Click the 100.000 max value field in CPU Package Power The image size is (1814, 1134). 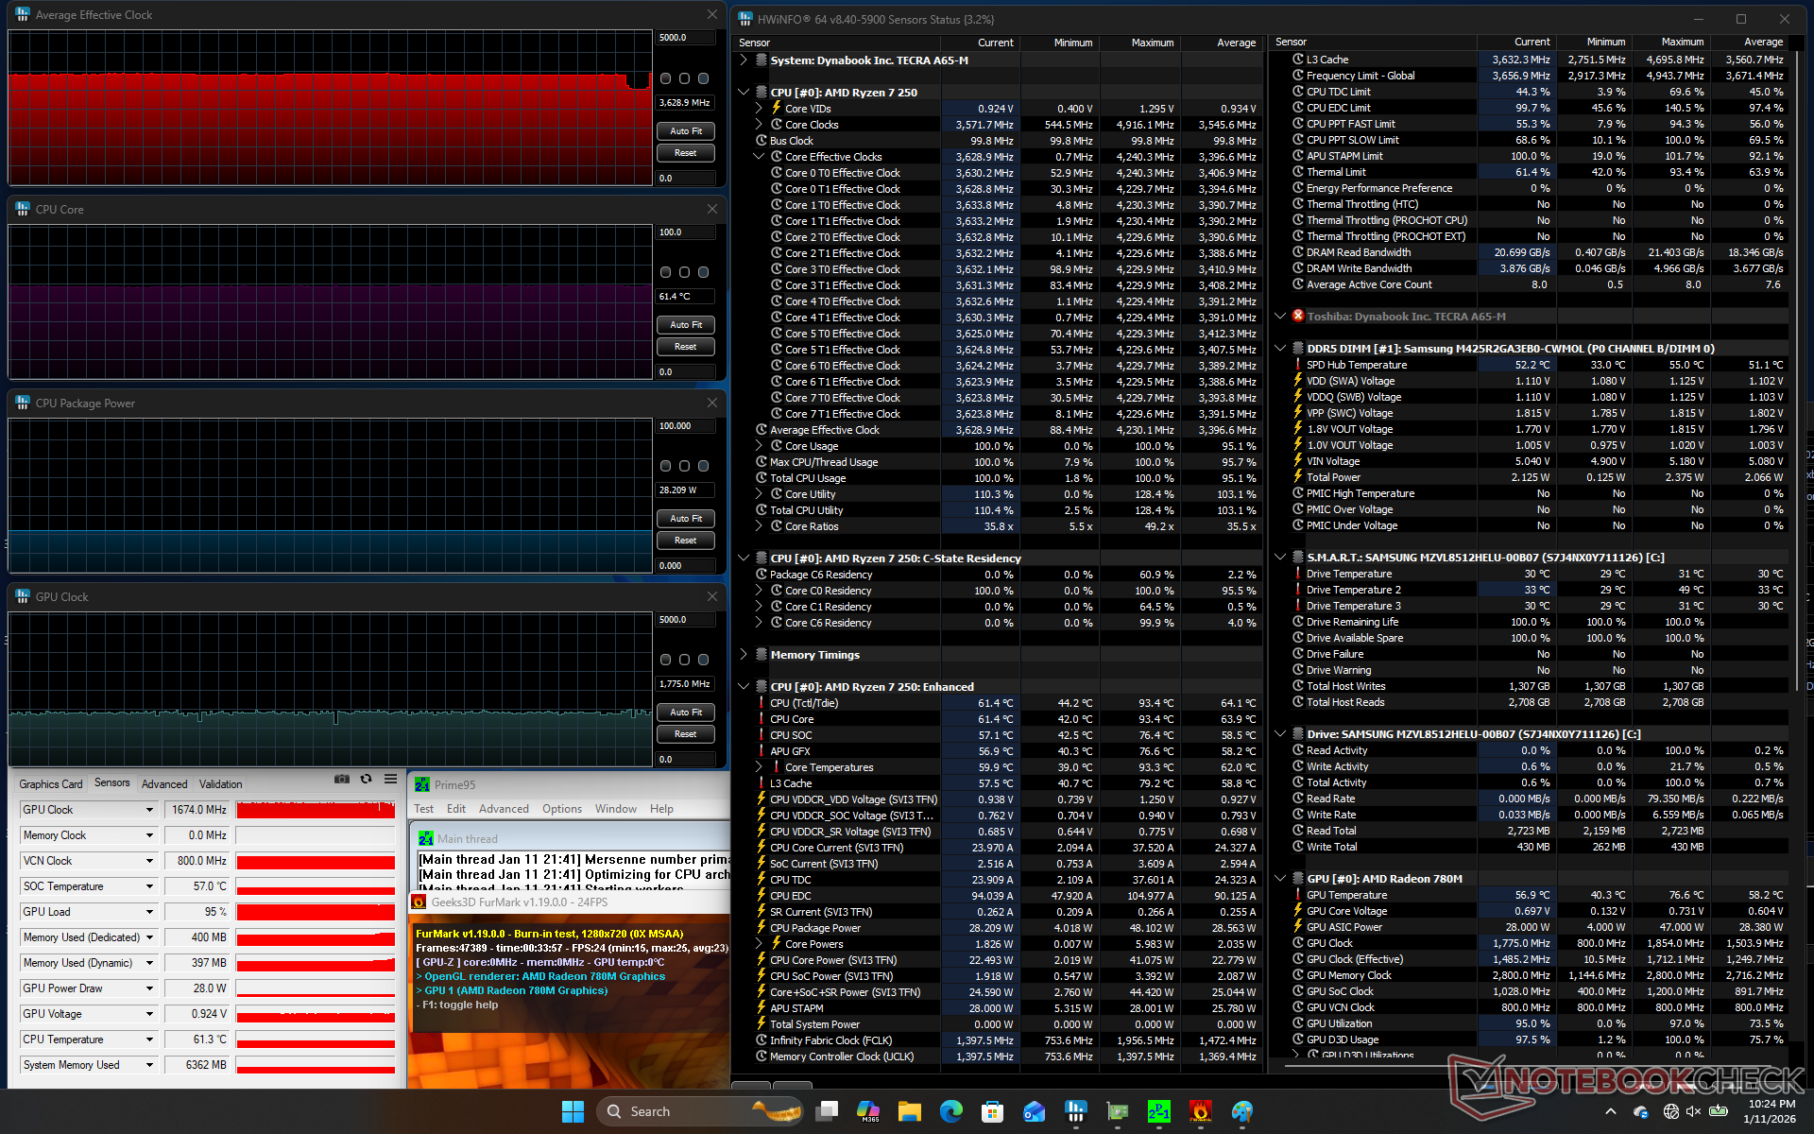click(685, 426)
